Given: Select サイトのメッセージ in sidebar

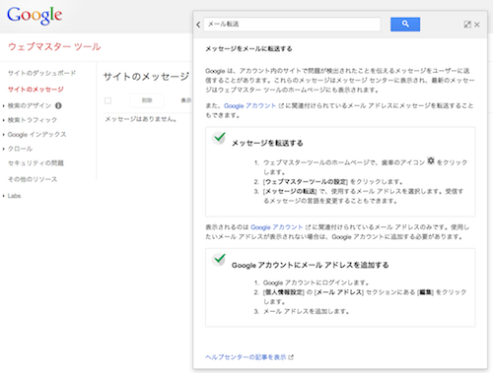Looking at the screenshot, I should coord(35,90).
